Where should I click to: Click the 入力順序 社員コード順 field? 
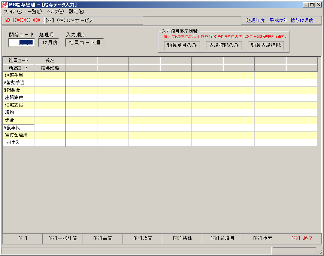click(x=85, y=43)
